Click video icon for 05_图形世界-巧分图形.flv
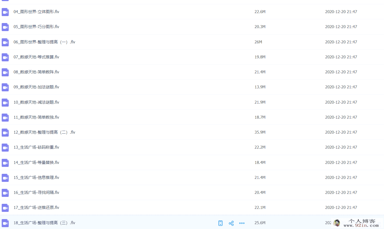The image size is (384, 229). tap(5, 27)
